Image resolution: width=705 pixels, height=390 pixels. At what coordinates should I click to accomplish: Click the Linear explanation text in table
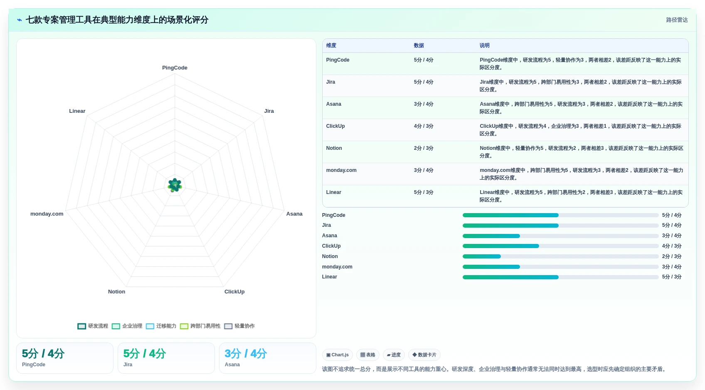(x=581, y=196)
